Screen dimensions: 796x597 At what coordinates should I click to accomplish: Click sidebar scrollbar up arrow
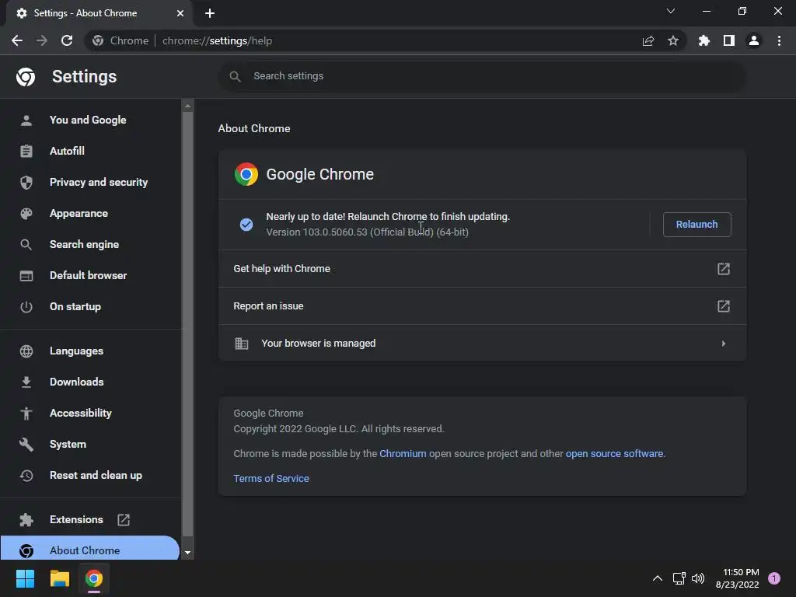pos(188,106)
